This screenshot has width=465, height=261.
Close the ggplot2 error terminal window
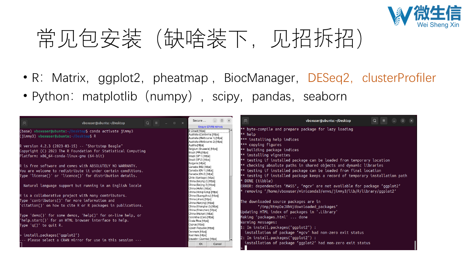(x=411, y=121)
